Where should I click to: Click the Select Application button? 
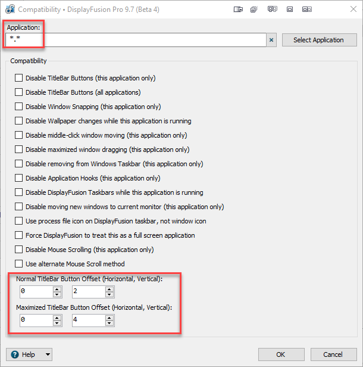320,40
